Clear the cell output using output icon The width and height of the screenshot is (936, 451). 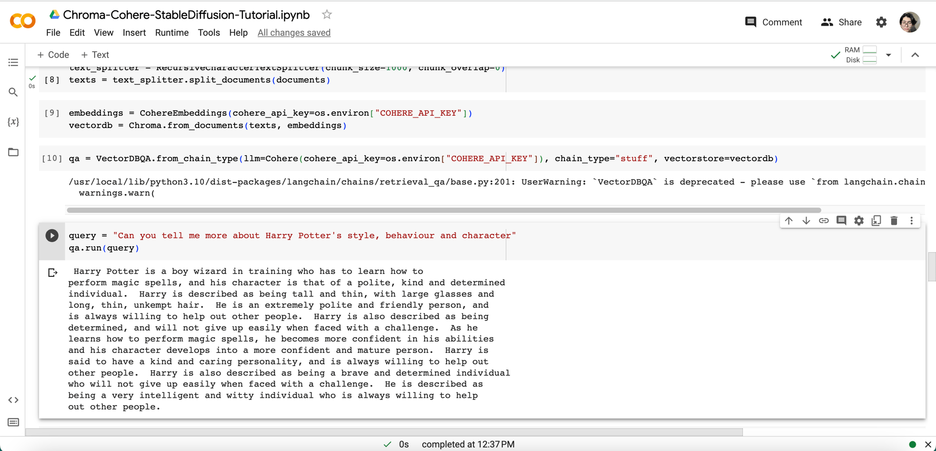(53, 273)
